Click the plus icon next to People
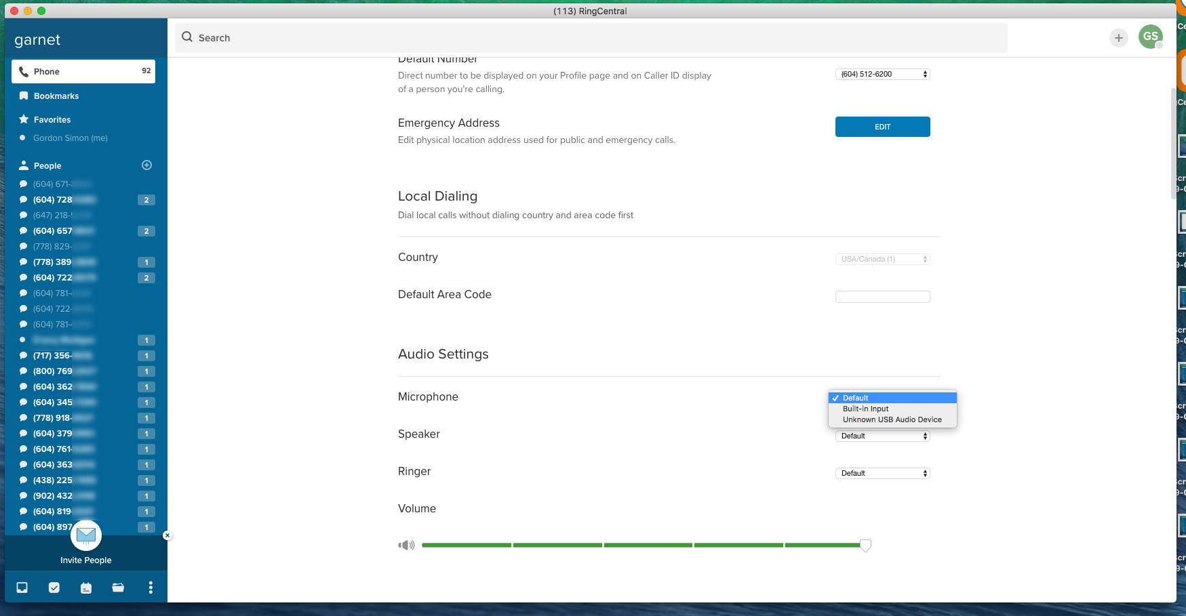This screenshot has height=616, width=1186. pyautogui.click(x=146, y=165)
